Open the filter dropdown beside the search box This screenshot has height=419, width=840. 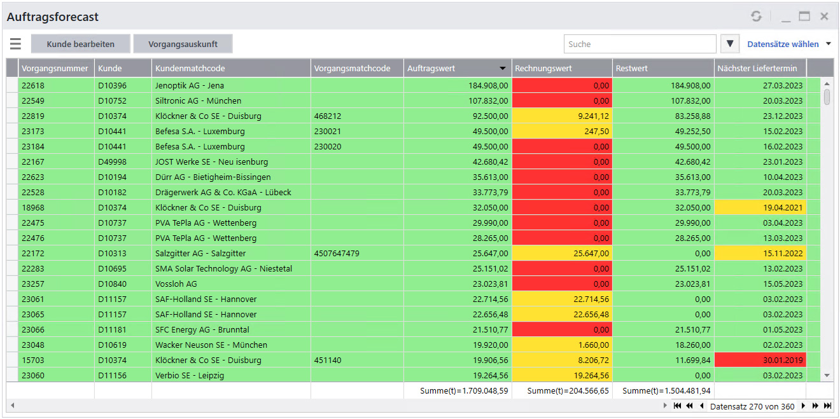pos(730,44)
